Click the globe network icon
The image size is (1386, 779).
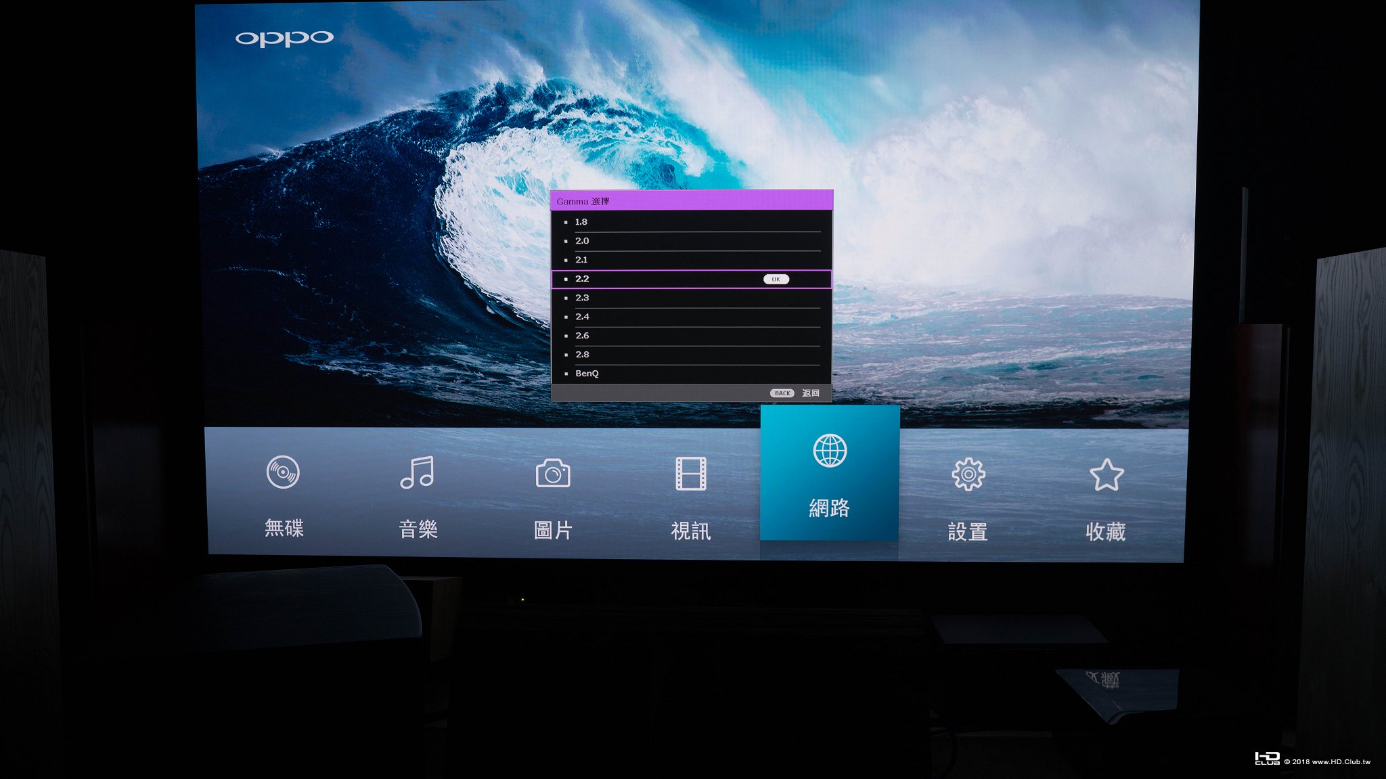pyautogui.click(x=830, y=451)
